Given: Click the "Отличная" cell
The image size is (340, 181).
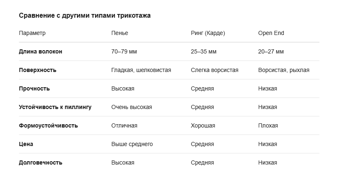Looking at the screenshot, I should click(x=124, y=125).
